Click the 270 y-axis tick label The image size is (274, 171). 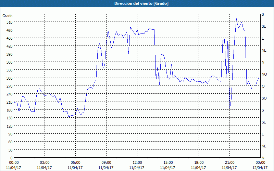(x=10, y=86)
